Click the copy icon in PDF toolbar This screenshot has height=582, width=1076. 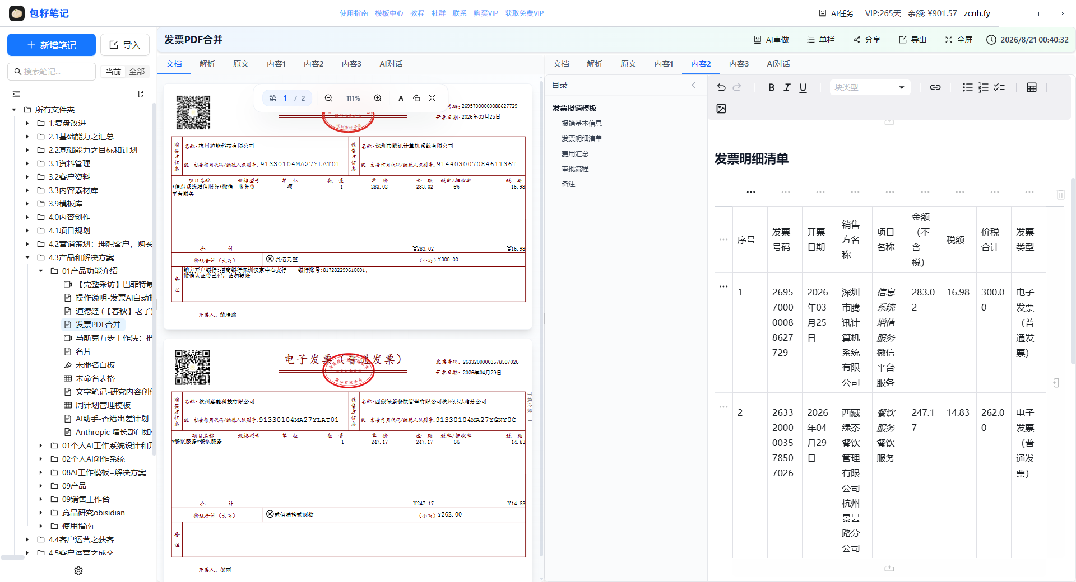[416, 98]
